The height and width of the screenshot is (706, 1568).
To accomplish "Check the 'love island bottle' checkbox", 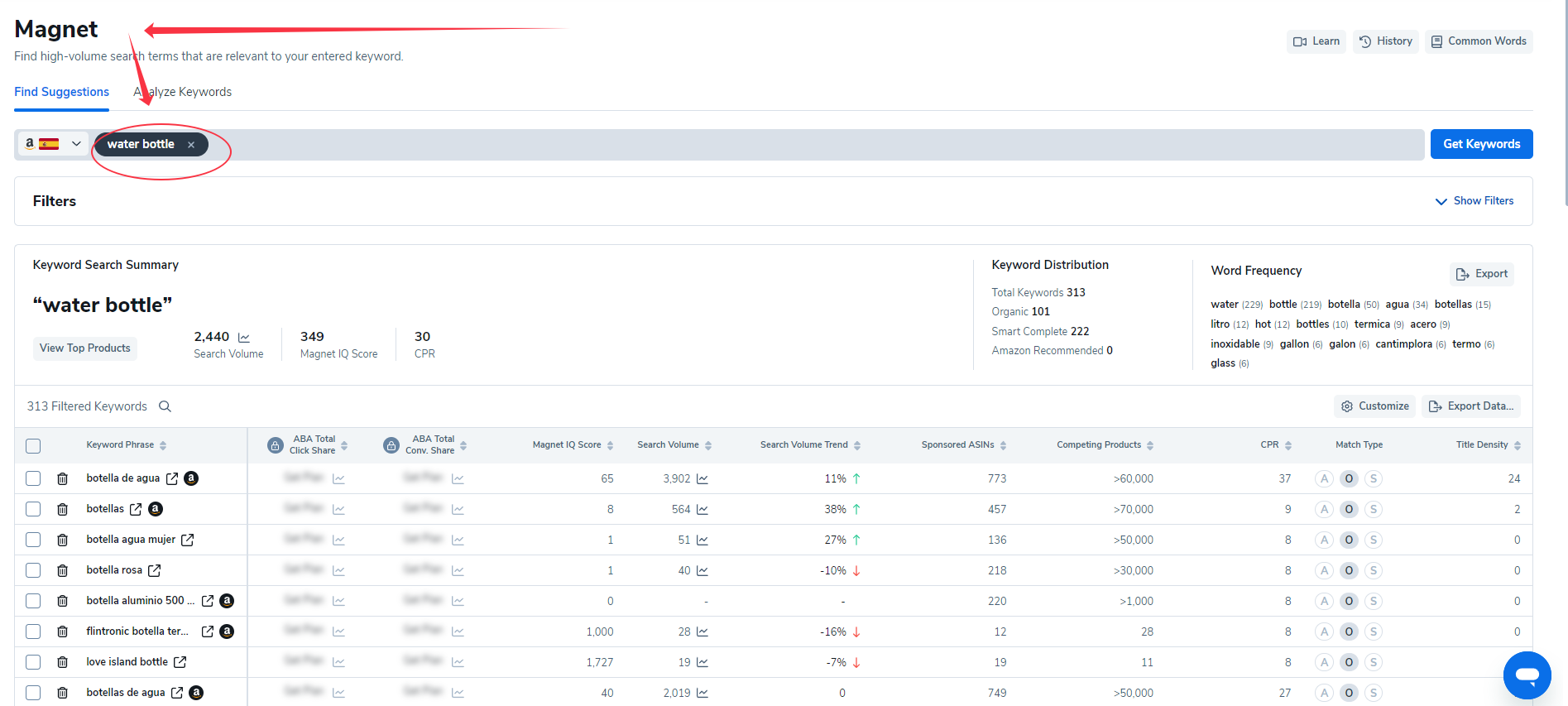I will 33,662.
